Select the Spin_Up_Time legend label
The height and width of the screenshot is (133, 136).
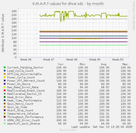pyautogui.click(x=17, y=107)
